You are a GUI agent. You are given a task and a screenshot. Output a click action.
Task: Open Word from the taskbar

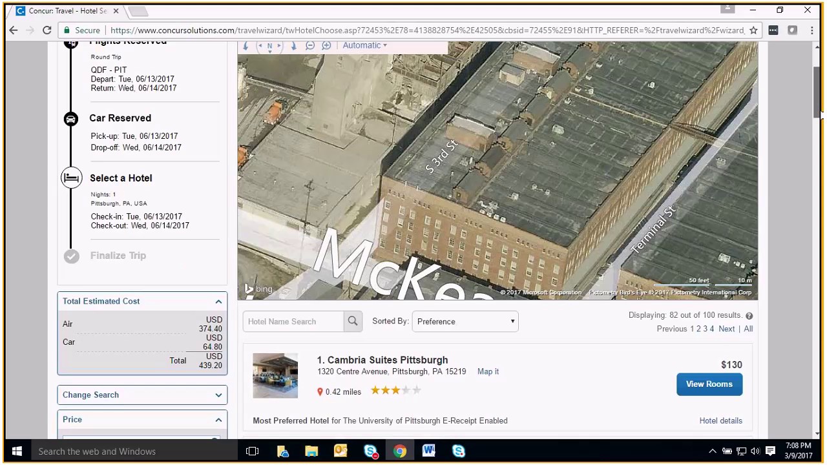(429, 451)
